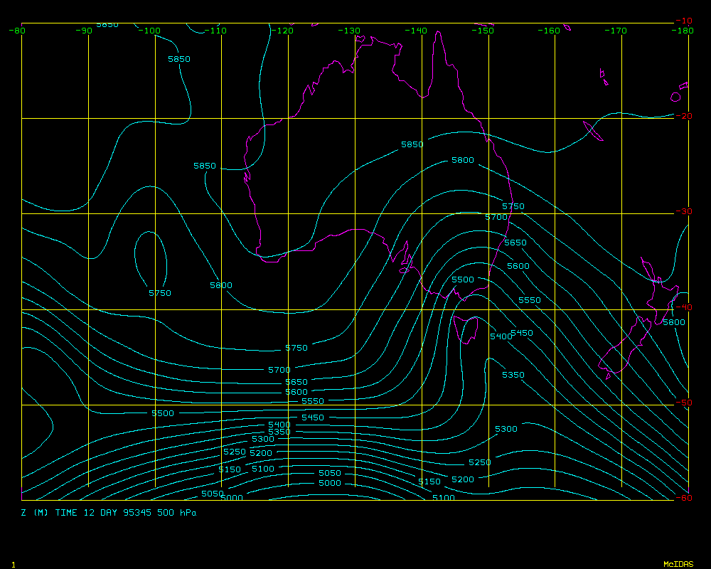Select the 5800 contour label near New Zealand
The image size is (711, 569).
(673, 322)
